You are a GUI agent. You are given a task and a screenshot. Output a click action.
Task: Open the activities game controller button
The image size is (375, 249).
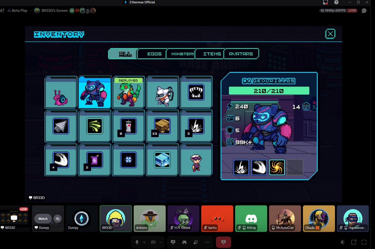click(x=184, y=242)
